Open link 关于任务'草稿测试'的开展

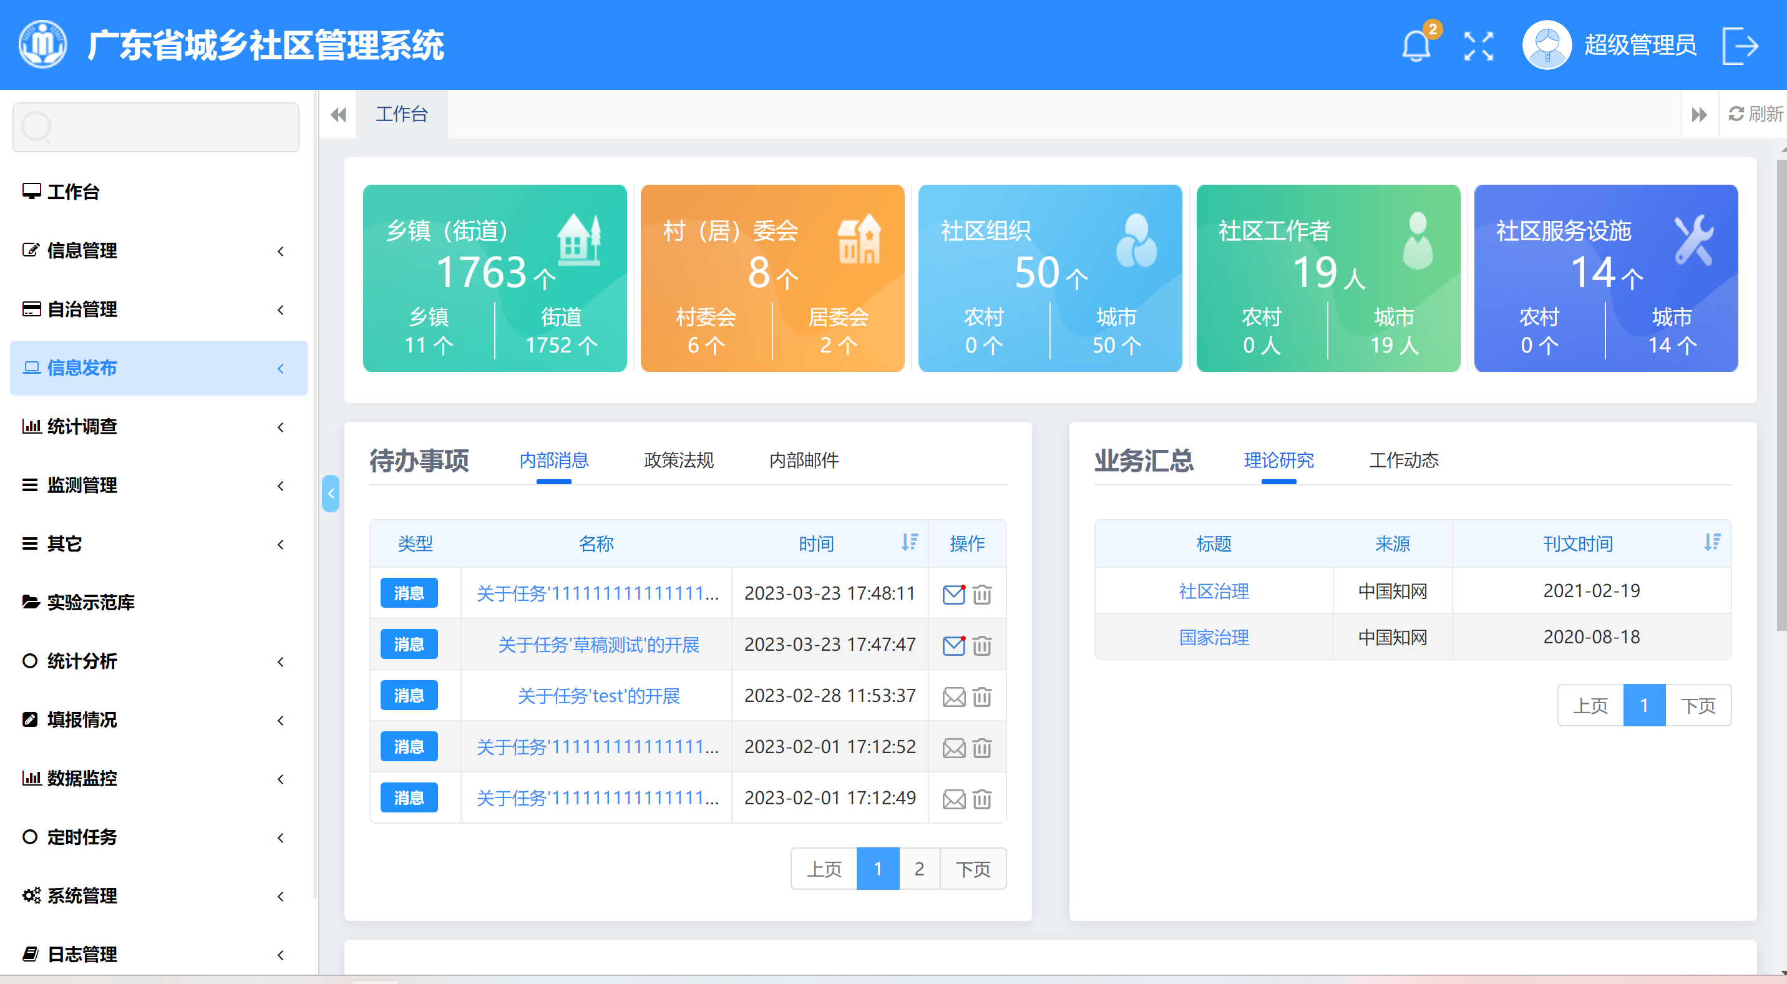click(x=598, y=645)
